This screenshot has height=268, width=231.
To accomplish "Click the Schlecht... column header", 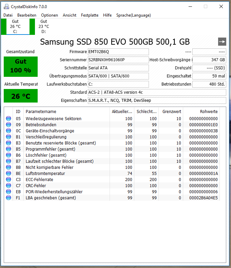I will 147,112.
